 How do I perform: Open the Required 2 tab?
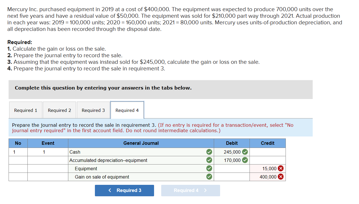pos(59,110)
